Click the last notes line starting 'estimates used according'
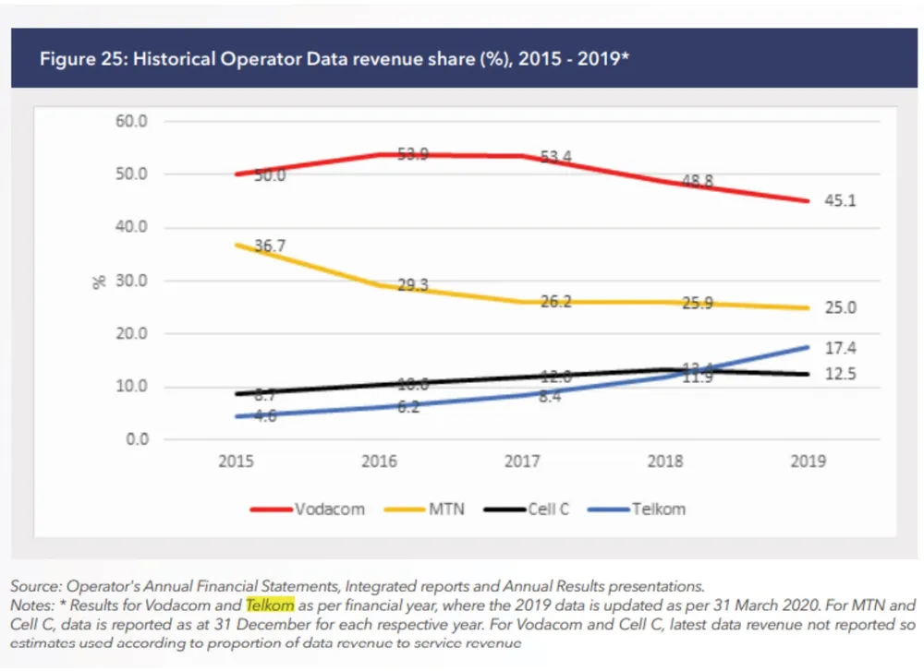The height and width of the screenshot is (671, 924). 266,643
